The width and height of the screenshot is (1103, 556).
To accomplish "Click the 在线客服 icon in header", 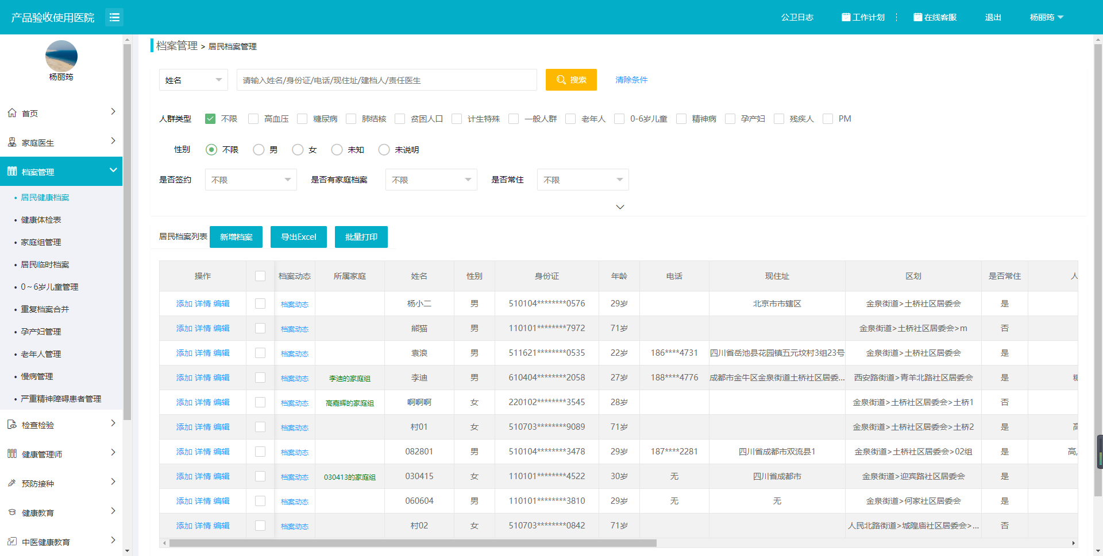I will click(917, 17).
